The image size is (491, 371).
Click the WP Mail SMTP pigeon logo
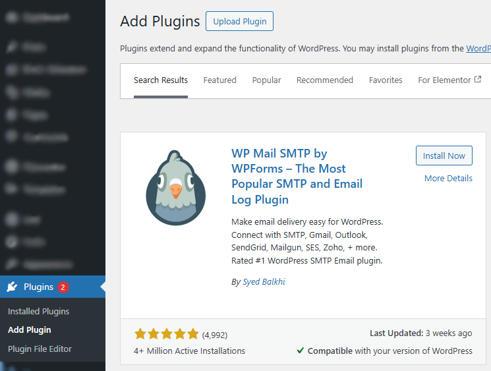(x=175, y=188)
